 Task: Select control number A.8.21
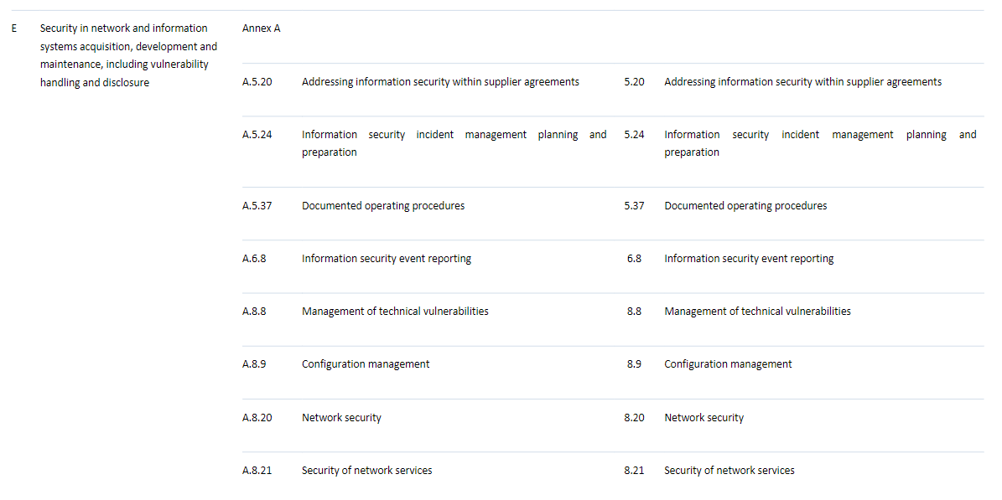point(256,470)
